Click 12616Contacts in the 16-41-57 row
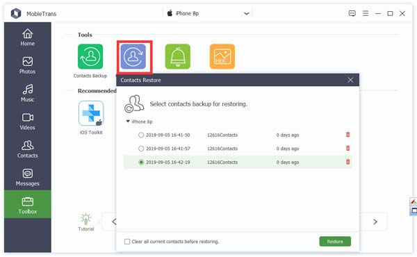Image resolution: width=417 pixels, height=257 pixels. click(222, 149)
